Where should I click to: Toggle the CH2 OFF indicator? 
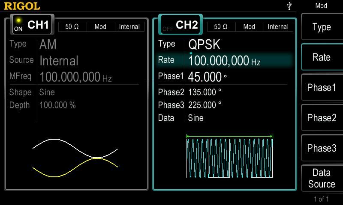168,28
